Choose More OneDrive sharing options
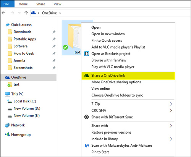Screen dimensions: 191x157 (x=116, y=82)
